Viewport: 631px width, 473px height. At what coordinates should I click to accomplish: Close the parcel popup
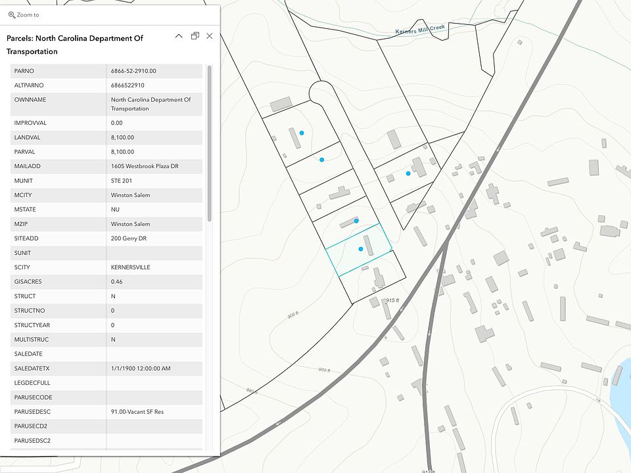click(209, 35)
